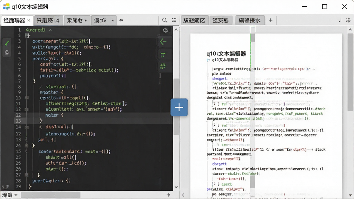354x199 pixels.
Task: Click the green pencil icon in gutter
Action: point(7,43)
